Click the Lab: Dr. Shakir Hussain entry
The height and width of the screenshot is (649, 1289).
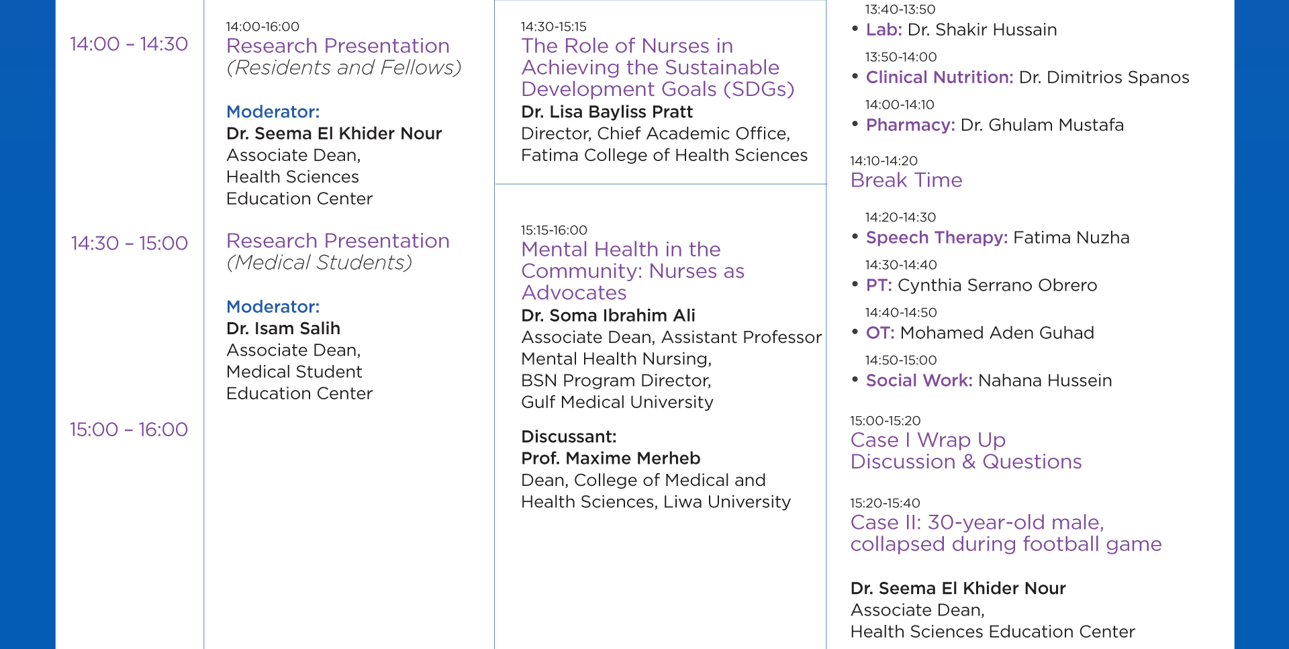pyautogui.click(x=961, y=30)
